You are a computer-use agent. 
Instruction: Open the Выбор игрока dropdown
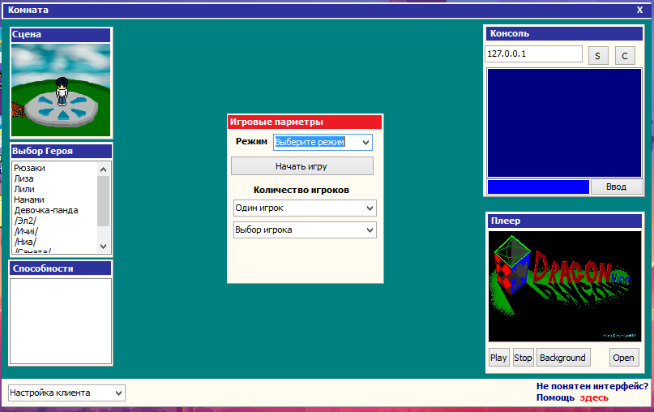pos(305,230)
